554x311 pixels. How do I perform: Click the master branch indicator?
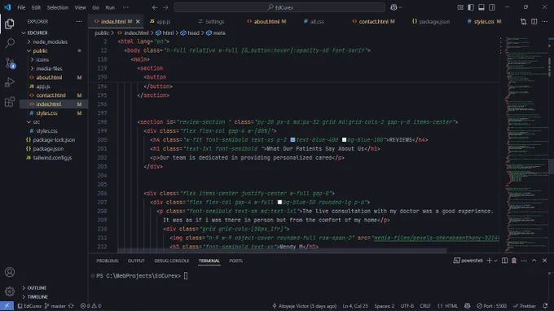[55, 305]
